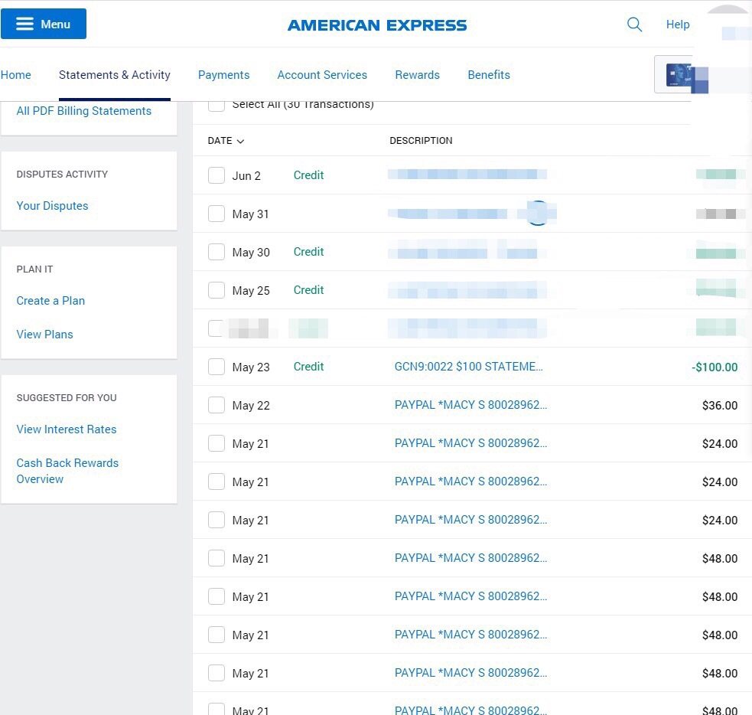Select Statements & Activity tab

[115, 75]
